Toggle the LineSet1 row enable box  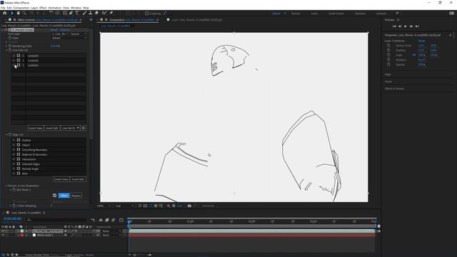[19, 65]
